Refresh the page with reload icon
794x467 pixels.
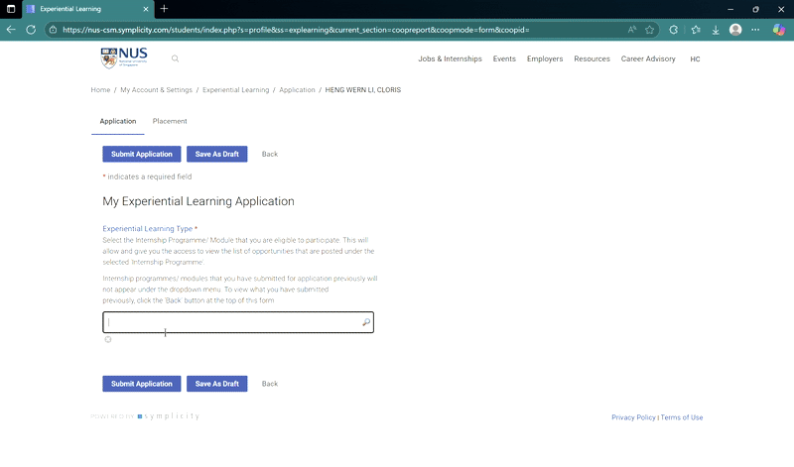(31, 30)
